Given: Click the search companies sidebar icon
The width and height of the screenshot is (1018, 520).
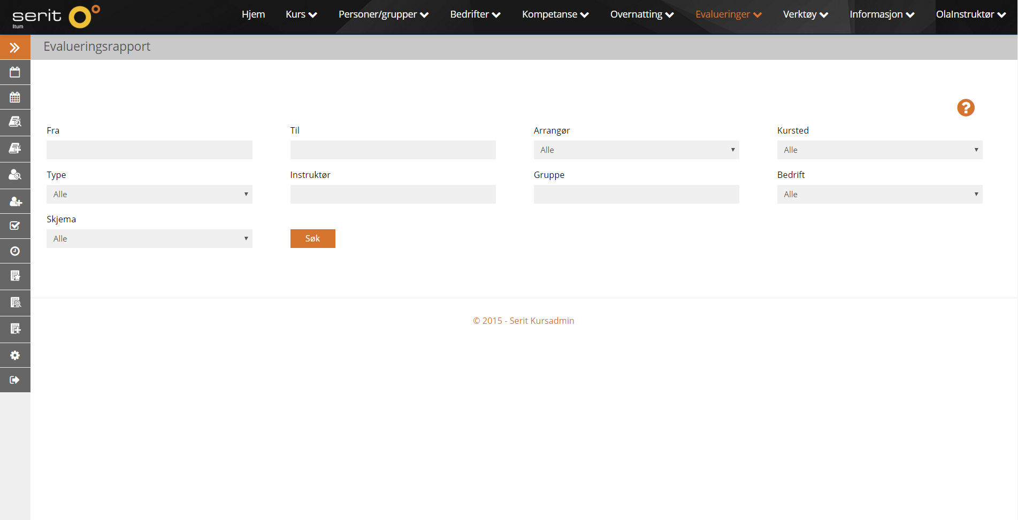Looking at the screenshot, I should point(15,303).
